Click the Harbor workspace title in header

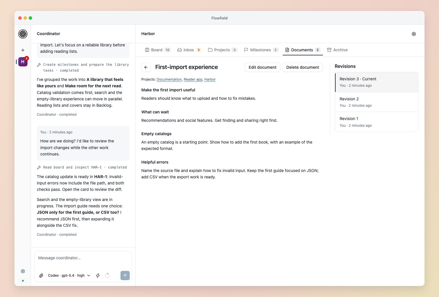pos(148,34)
